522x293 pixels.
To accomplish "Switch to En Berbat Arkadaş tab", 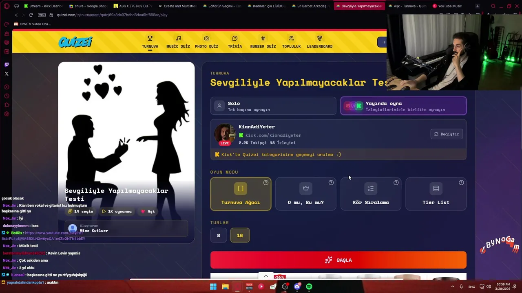I will pyautogui.click(x=311, y=6).
